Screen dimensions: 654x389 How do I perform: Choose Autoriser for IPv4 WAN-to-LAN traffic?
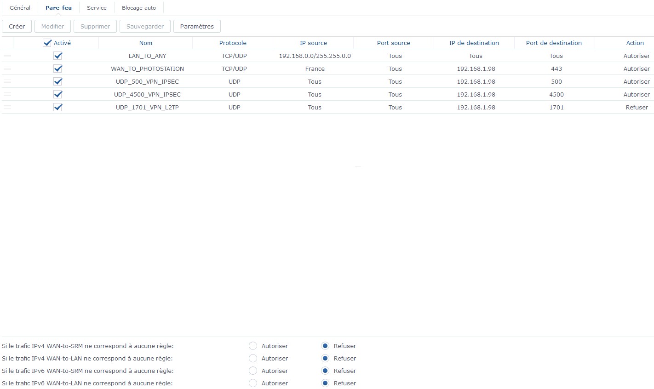[x=253, y=358]
